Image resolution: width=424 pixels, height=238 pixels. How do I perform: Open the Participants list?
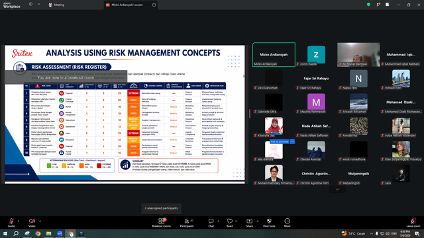click(x=187, y=223)
